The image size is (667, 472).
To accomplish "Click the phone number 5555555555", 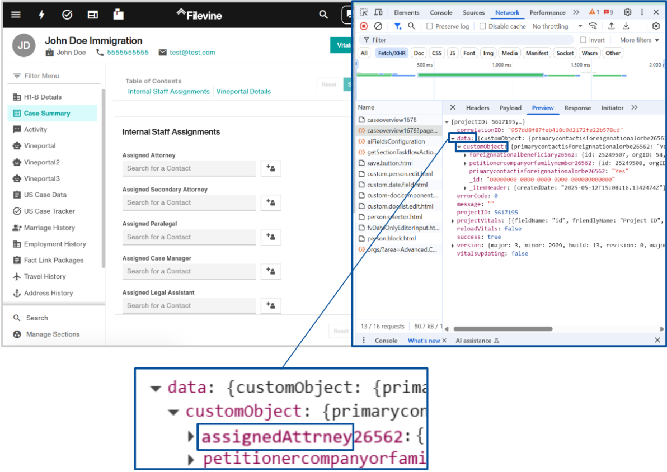I will tap(128, 53).
